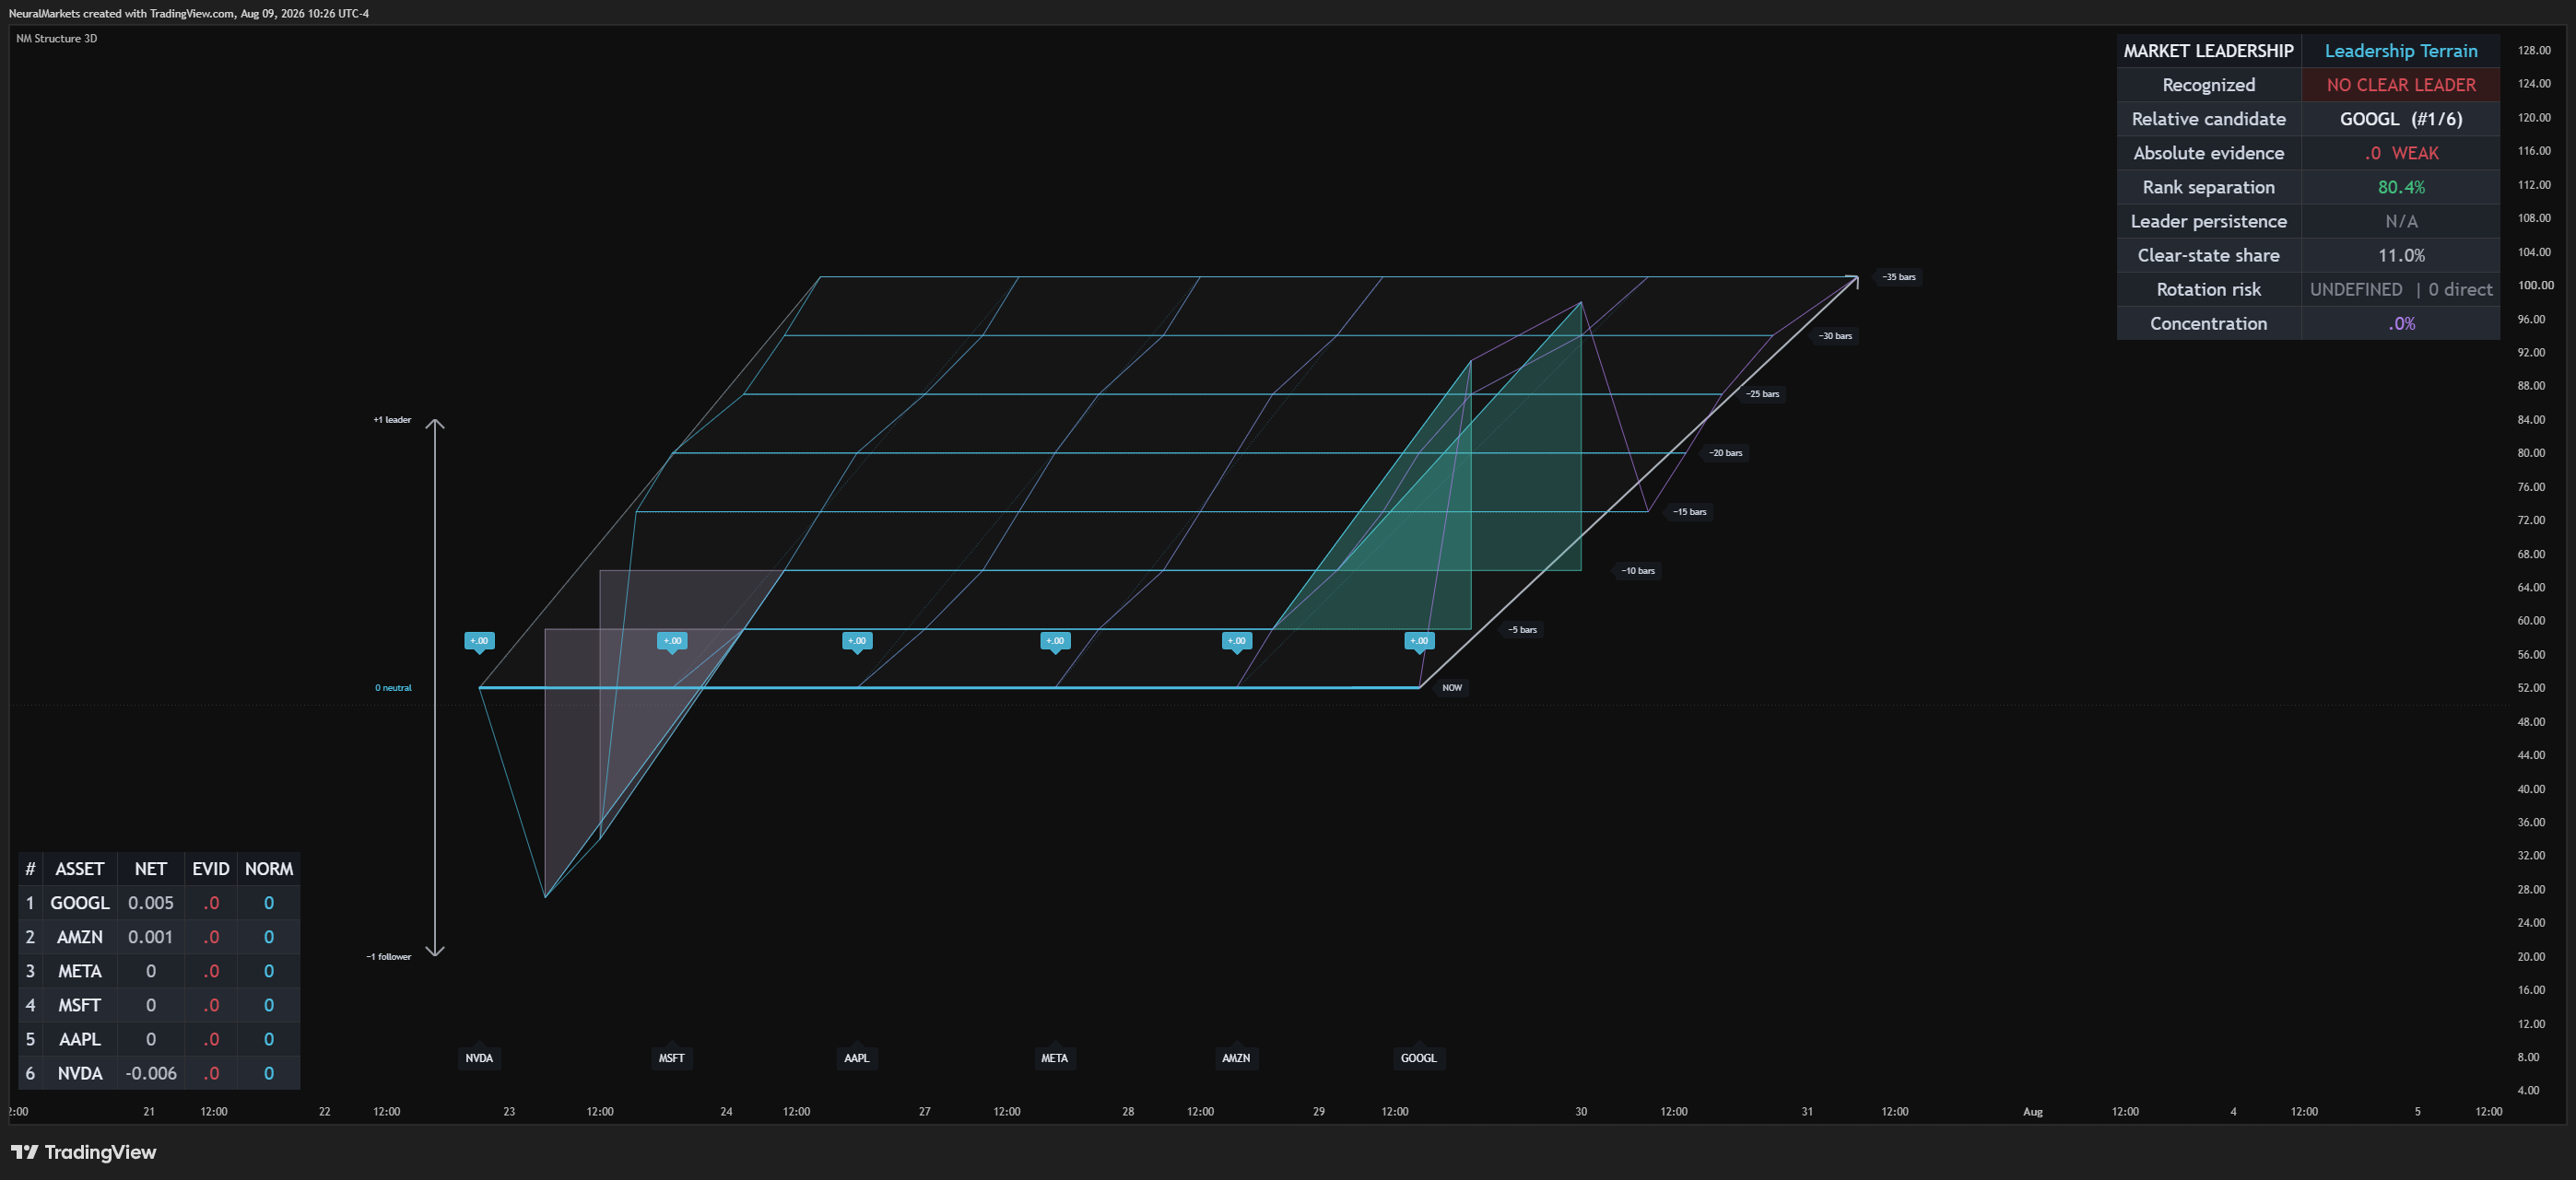Click the Aug label on the time axis
Screen dimensions: 2576x1180
pyautogui.click(x=2033, y=1111)
